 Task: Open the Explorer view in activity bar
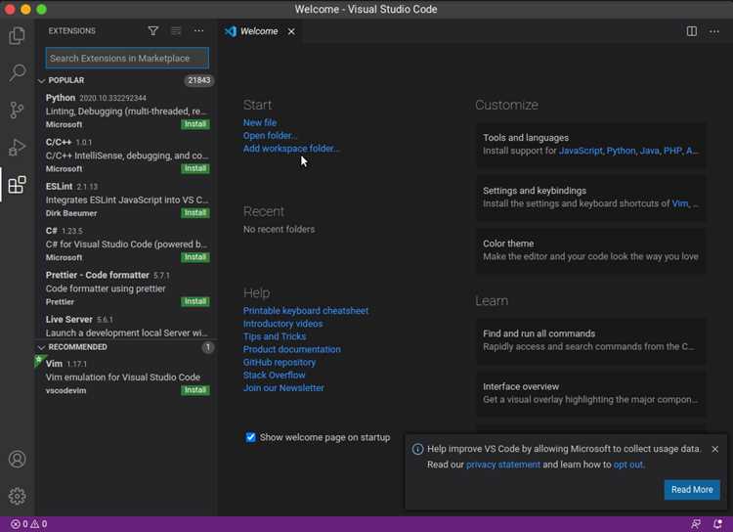pos(17,35)
